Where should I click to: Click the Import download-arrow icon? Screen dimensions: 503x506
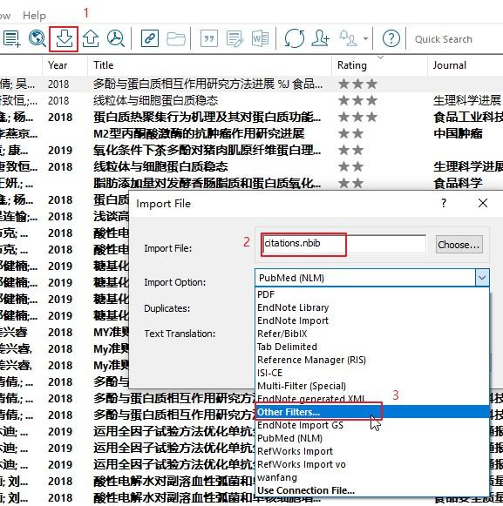pyautogui.click(x=64, y=39)
